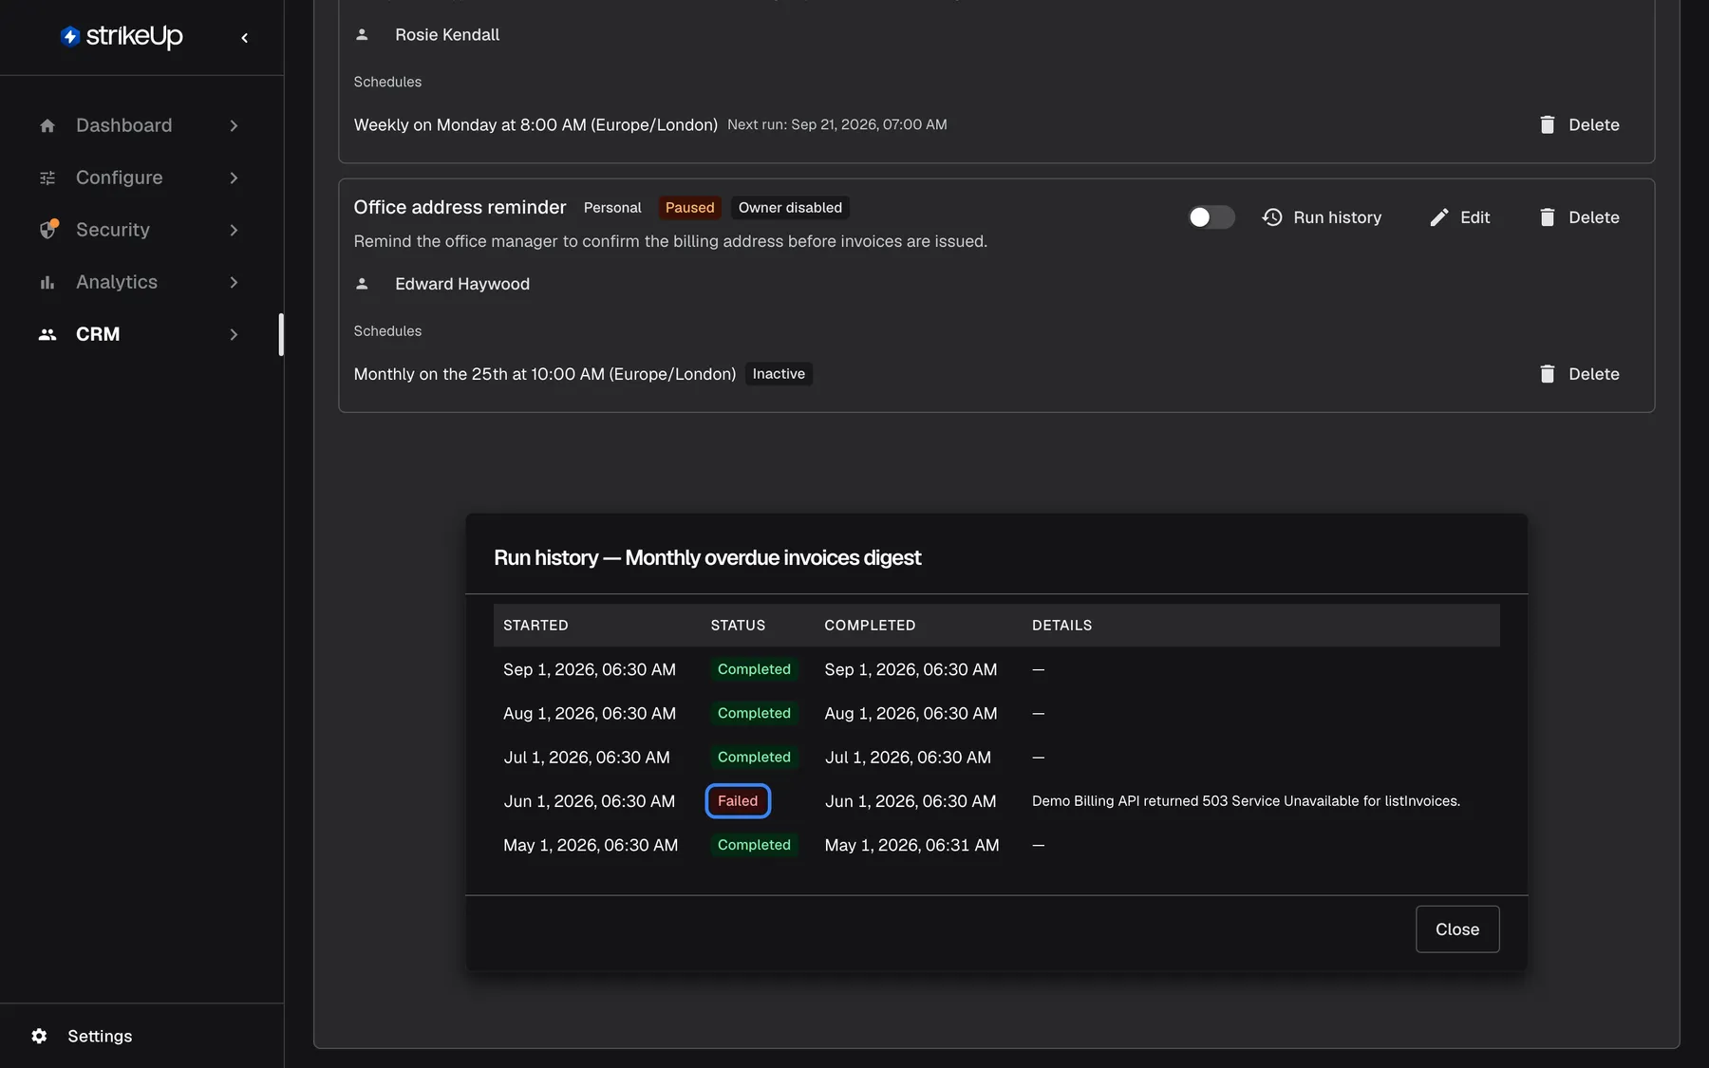Click trash icon for Monthly 25th schedule
Image resolution: width=1709 pixels, height=1068 pixels.
coord(1548,374)
